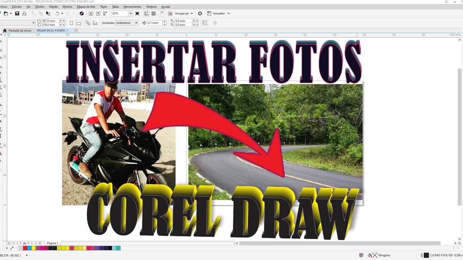This screenshot has height=260, width=463.
Task: Apply page layout to the current page only
Action: pos(95,23)
